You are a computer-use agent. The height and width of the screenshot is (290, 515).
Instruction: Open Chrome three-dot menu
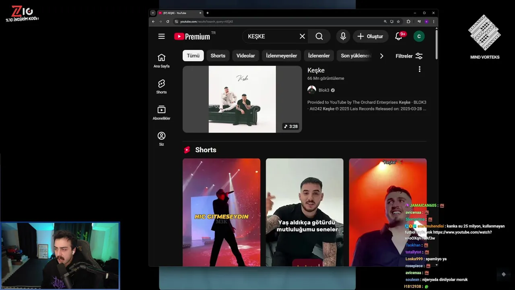coord(433,21)
